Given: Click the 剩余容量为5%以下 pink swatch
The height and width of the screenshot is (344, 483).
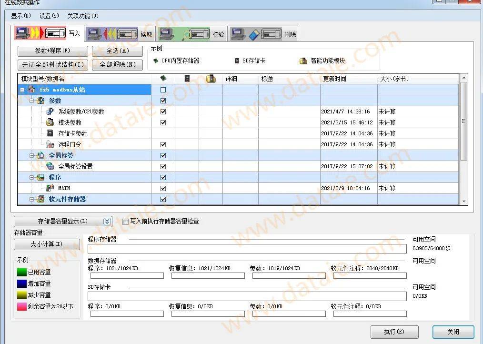Looking at the screenshot, I should tap(21, 306).
